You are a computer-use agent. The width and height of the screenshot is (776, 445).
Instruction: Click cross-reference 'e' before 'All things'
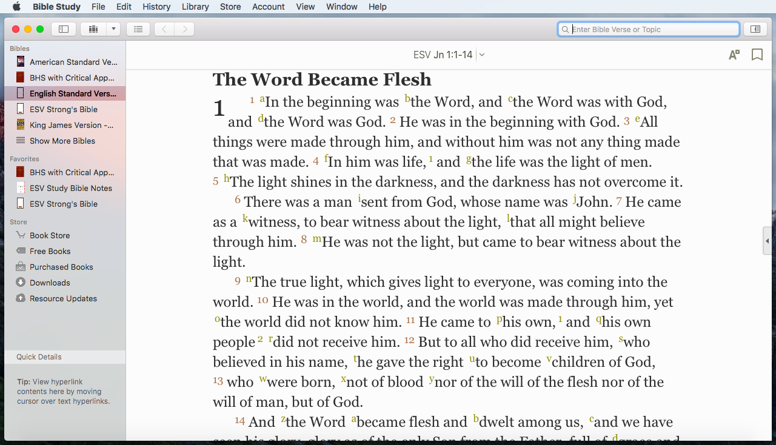(638, 119)
